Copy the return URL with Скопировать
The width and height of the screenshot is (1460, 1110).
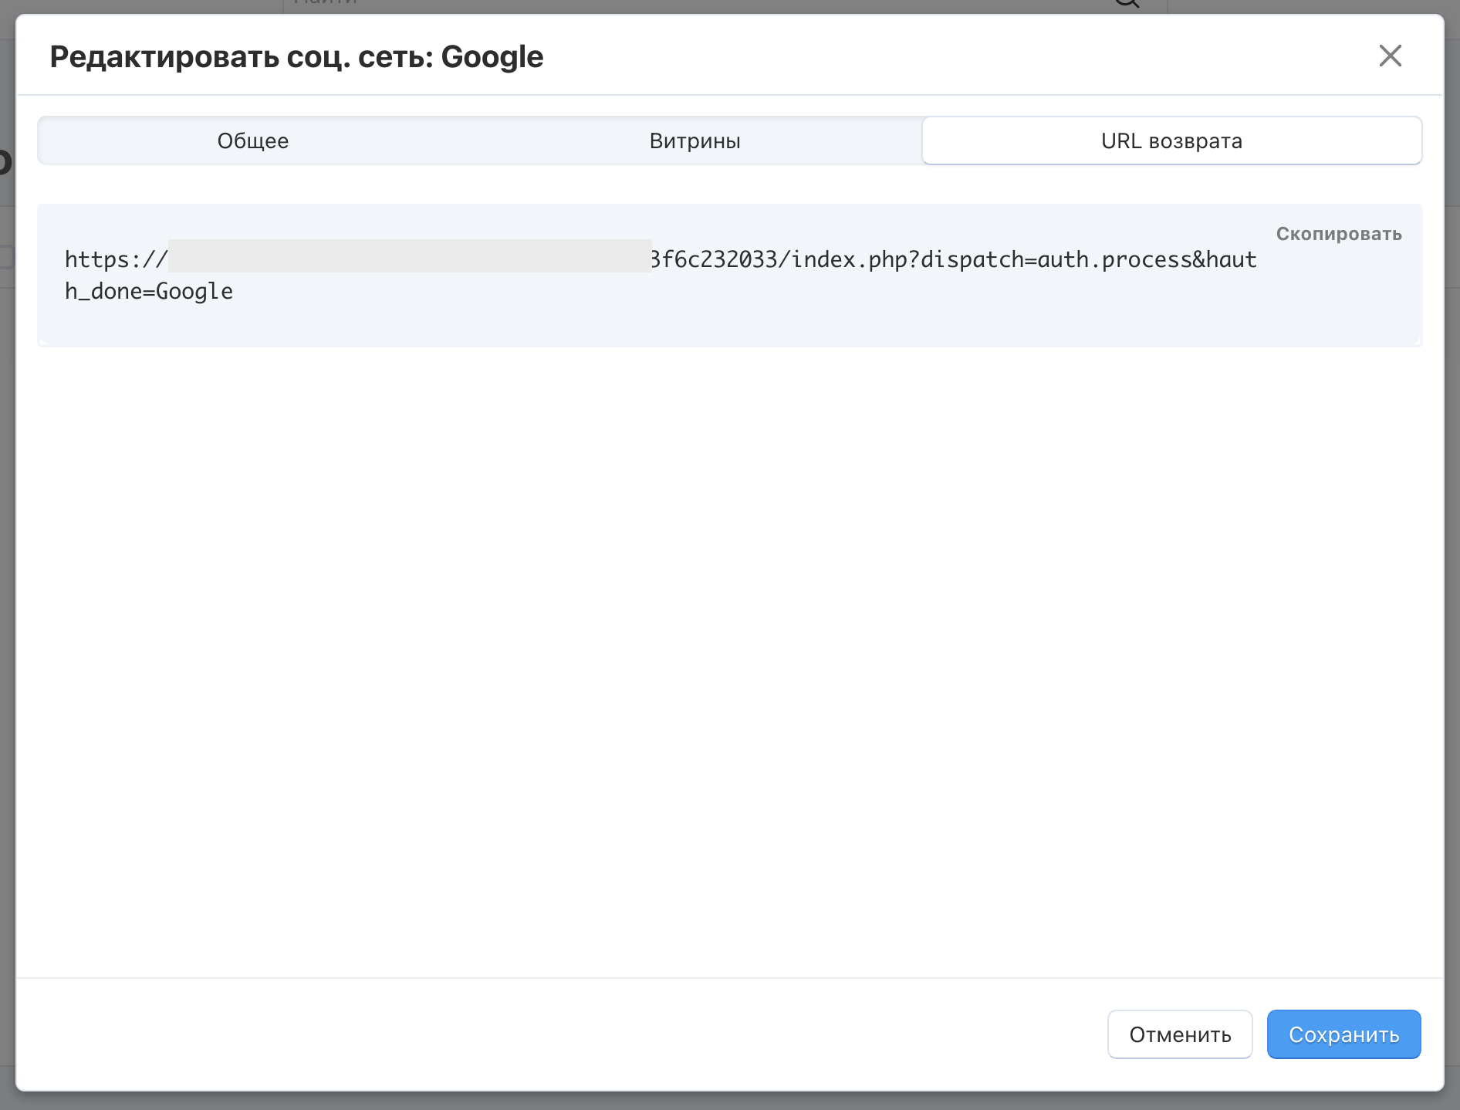pos(1338,234)
